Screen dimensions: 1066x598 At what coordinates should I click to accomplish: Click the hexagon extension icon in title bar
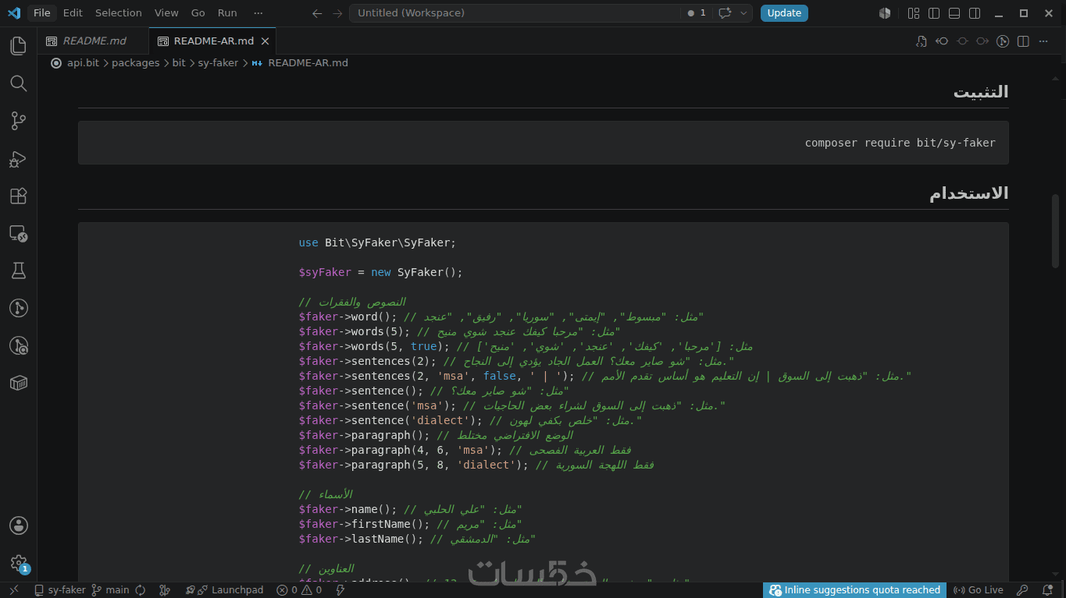coord(884,13)
